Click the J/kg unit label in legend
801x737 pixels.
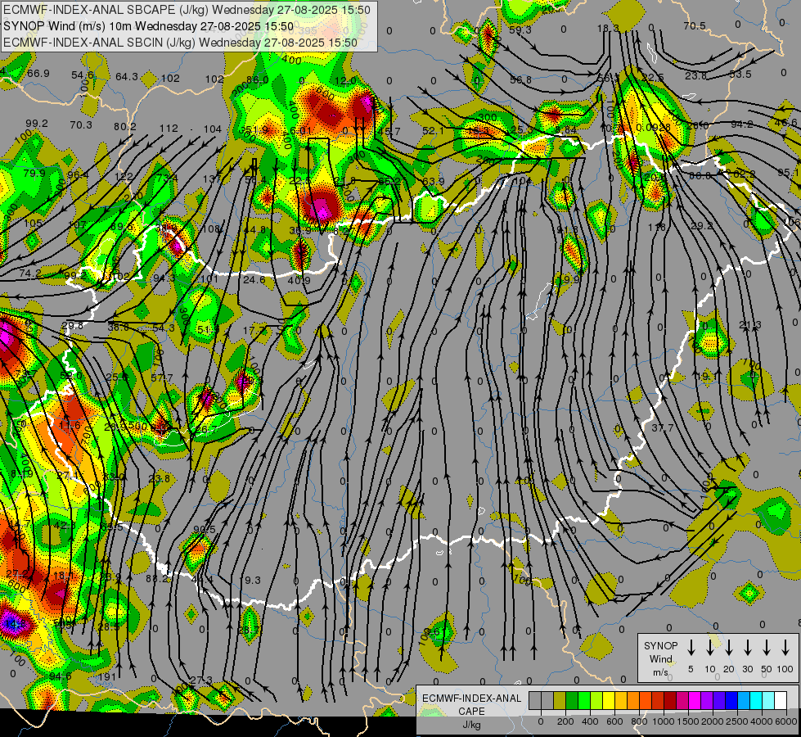coord(471,725)
